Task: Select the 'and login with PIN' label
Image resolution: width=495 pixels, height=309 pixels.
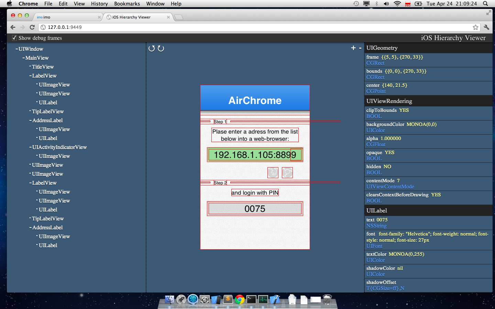Action: click(255, 193)
